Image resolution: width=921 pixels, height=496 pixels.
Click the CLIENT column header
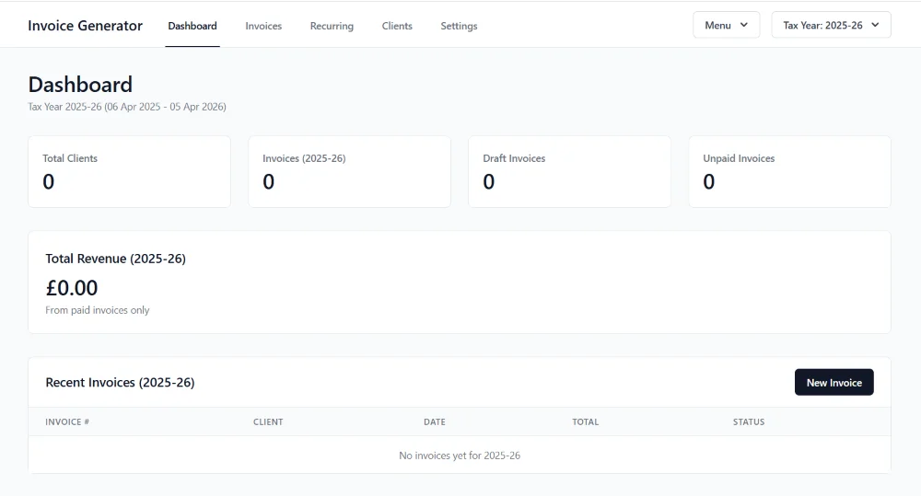(x=268, y=421)
